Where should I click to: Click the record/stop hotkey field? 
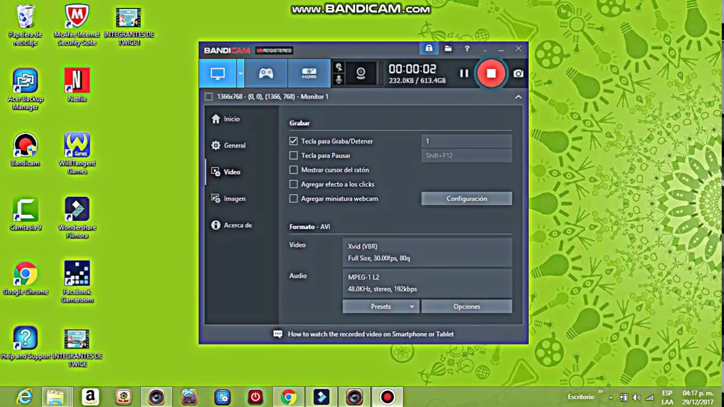467,141
